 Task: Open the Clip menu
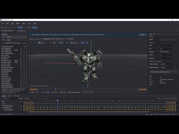[x=12, y=24]
